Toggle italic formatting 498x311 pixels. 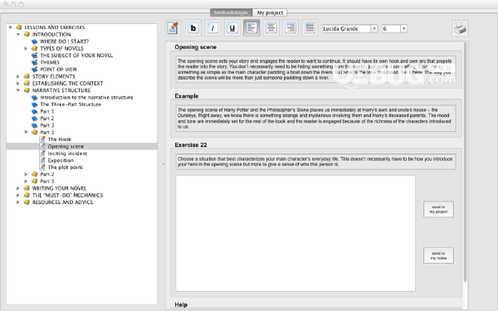coord(212,28)
